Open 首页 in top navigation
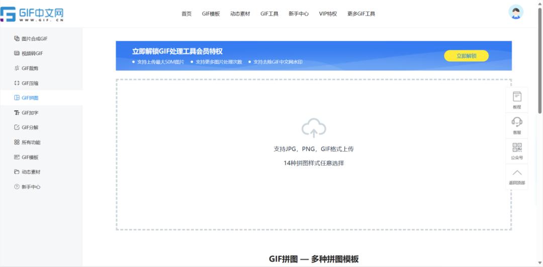543x267 pixels. pos(187,14)
